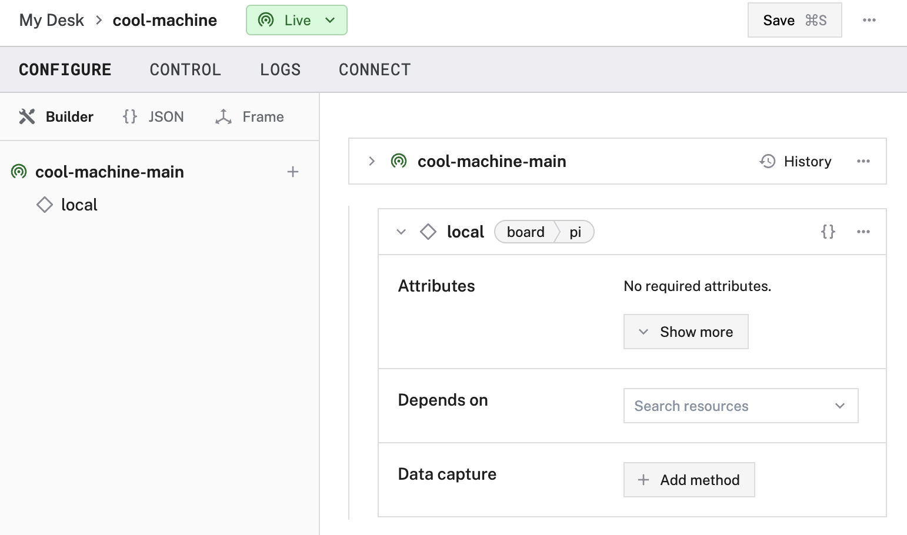Click the live status icon beside cool-machine-main in sidebar

point(19,172)
